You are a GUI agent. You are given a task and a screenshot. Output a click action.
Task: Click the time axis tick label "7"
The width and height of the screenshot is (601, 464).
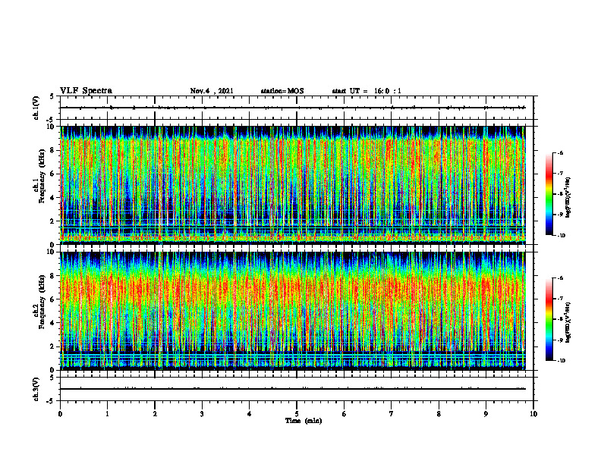[x=392, y=414]
